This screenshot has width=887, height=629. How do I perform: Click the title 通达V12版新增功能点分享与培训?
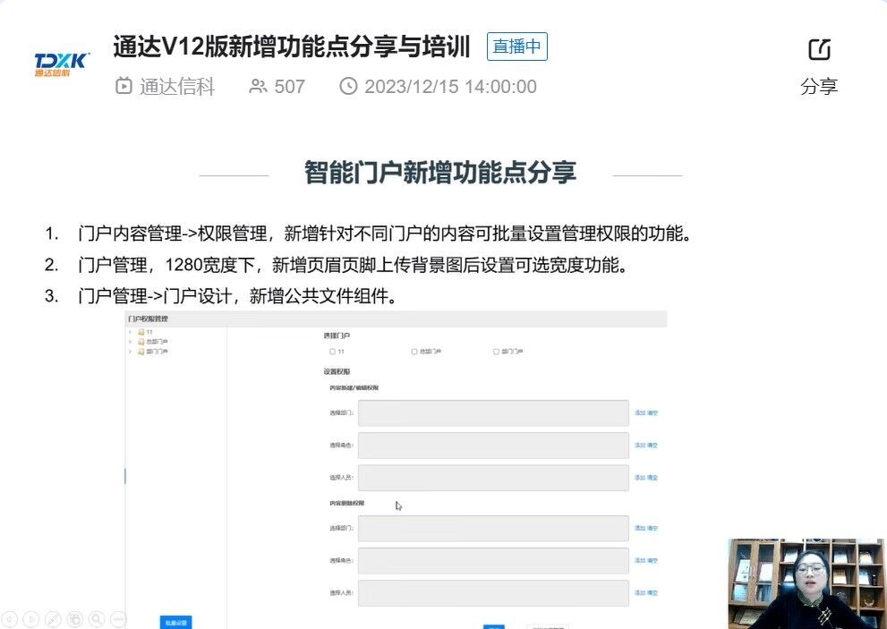click(292, 47)
